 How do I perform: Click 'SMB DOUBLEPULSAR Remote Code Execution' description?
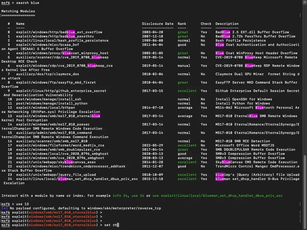coord(255,150)
